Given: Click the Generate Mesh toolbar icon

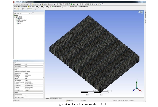Looking at the screenshot, I should click(x=33, y=4).
